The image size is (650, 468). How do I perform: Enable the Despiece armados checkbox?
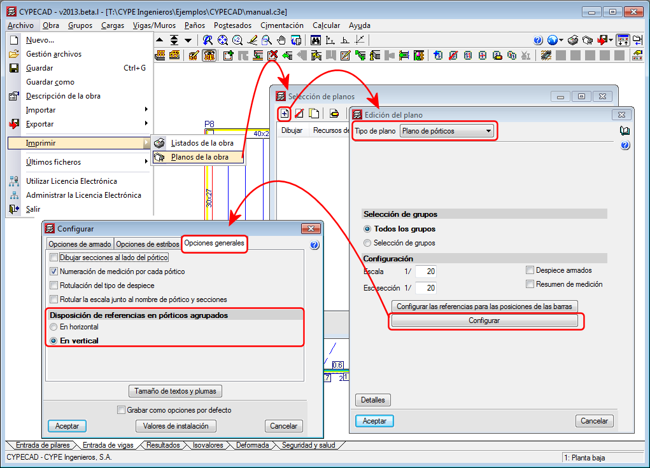coord(530,270)
